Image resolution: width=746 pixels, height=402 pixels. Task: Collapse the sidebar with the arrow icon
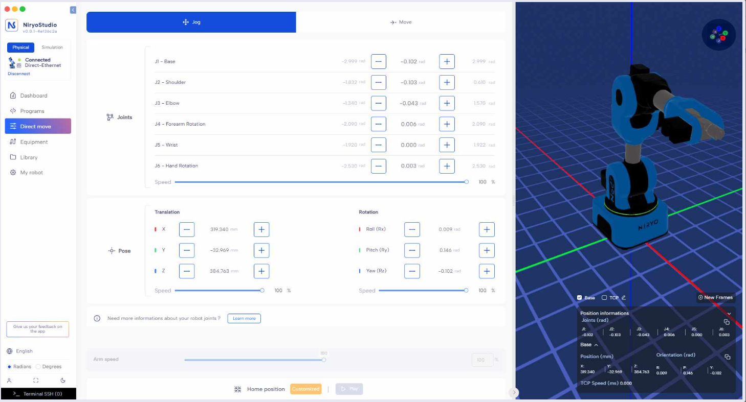point(73,10)
